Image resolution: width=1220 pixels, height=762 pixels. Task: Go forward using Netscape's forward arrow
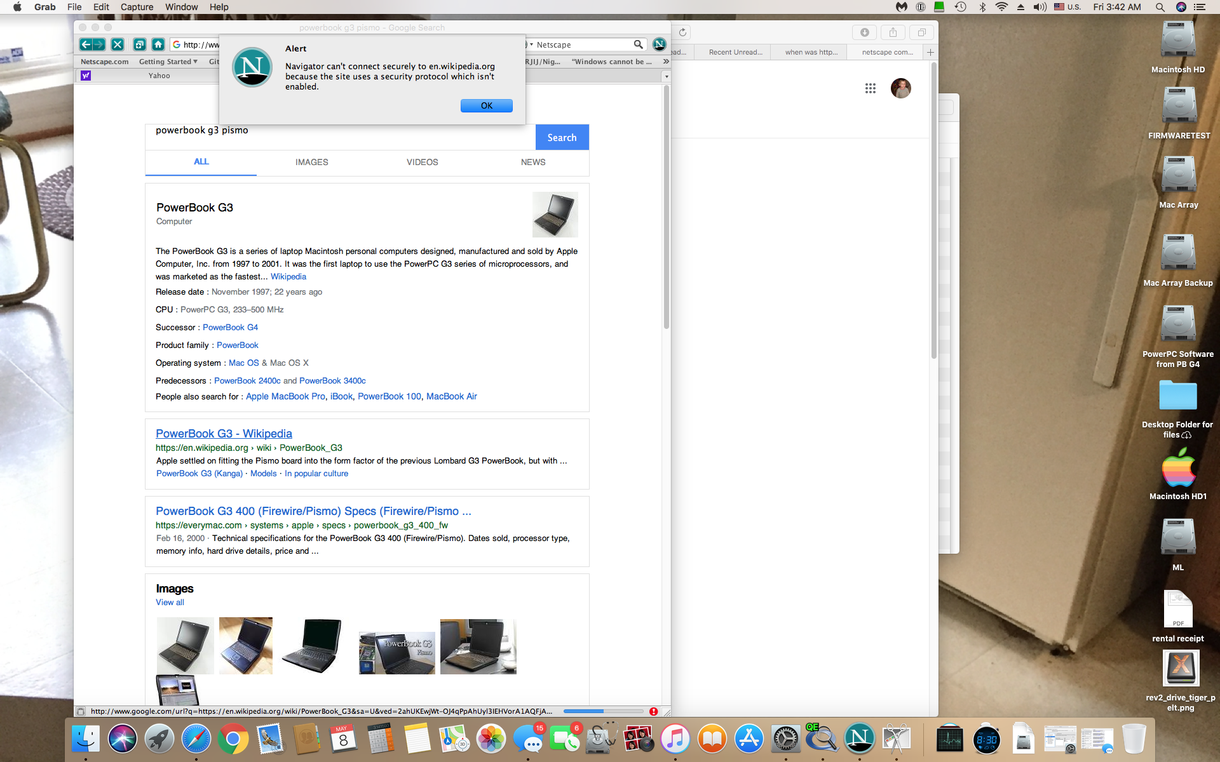tap(98, 44)
